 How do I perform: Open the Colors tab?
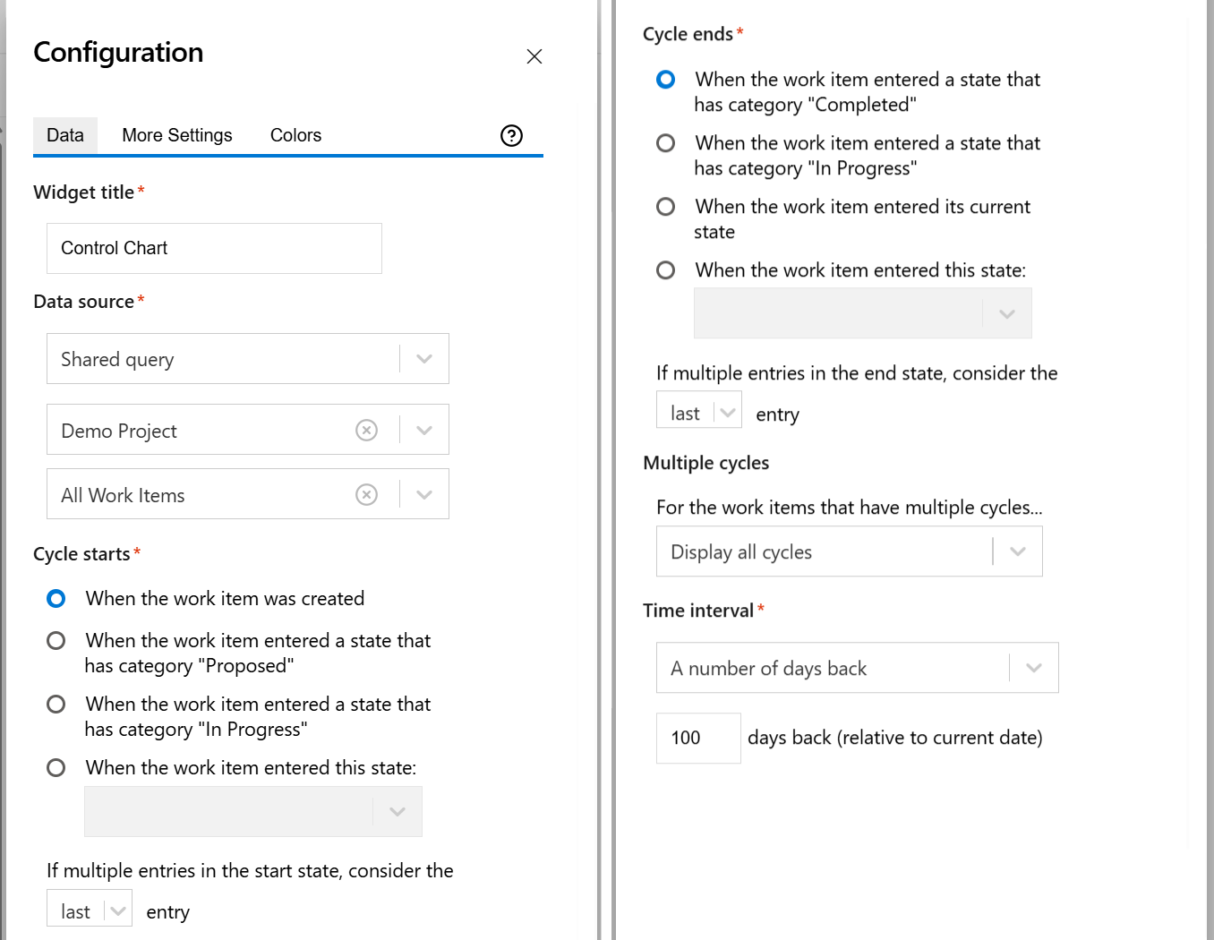295,135
